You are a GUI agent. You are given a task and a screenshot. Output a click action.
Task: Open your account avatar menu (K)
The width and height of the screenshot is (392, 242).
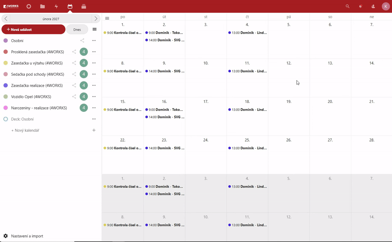386,6
